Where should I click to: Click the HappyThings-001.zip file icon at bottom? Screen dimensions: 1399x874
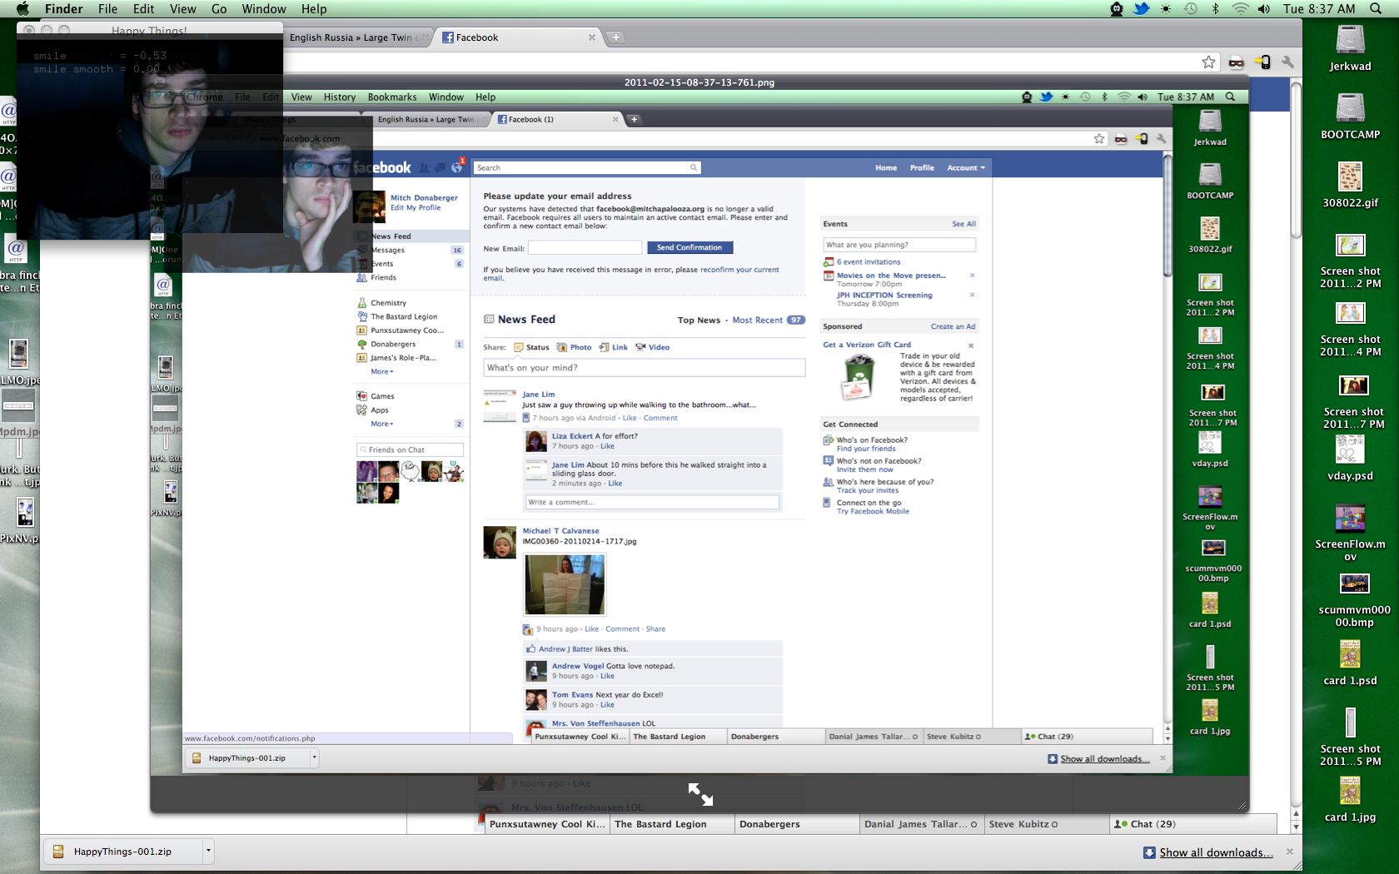[58, 852]
